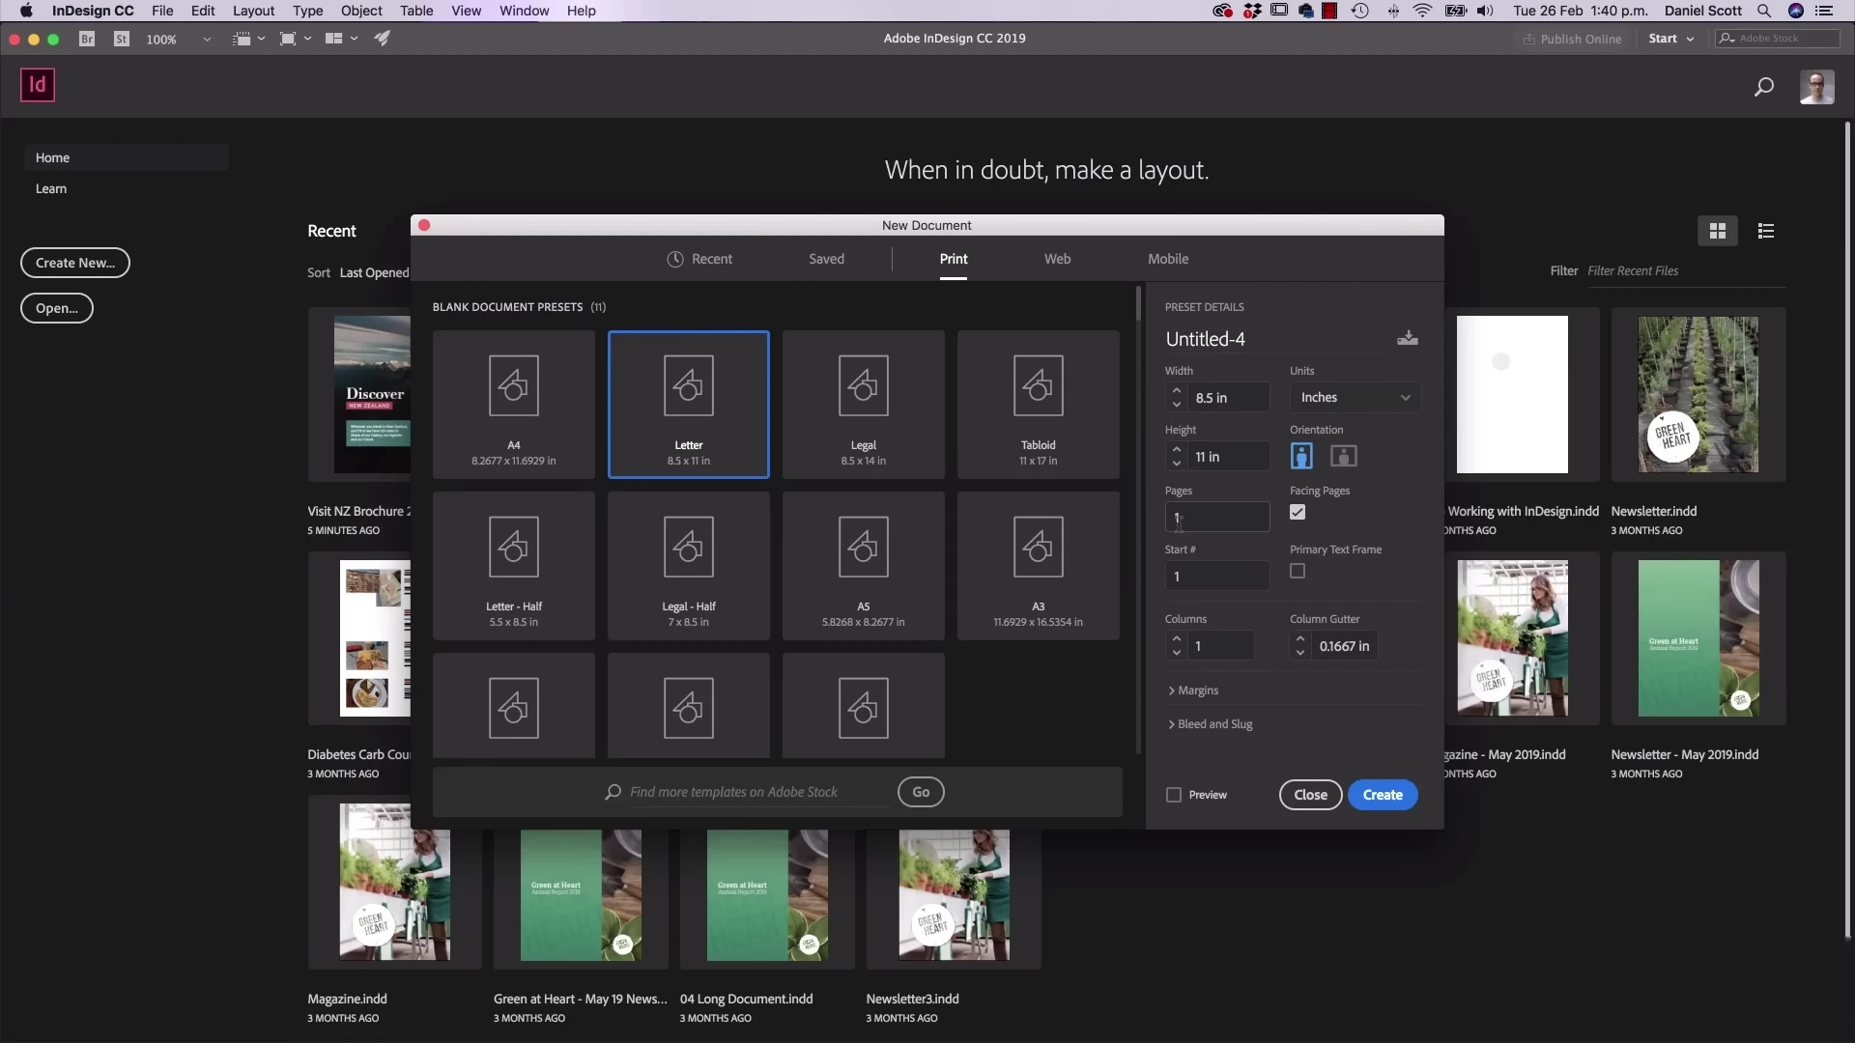
Task: Click the Create button
Action: pyautogui.click(x=1383, y=795)
